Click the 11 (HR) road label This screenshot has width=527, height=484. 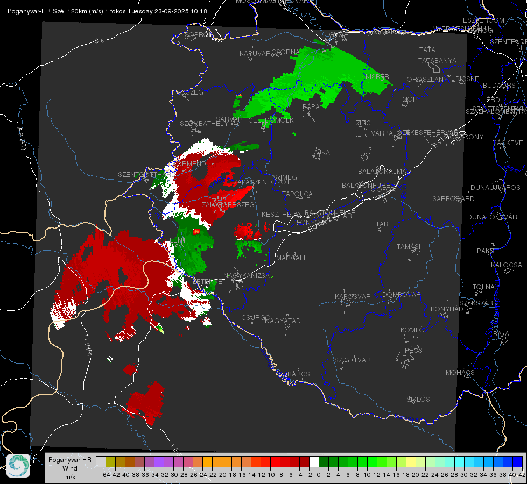[88, 345]
